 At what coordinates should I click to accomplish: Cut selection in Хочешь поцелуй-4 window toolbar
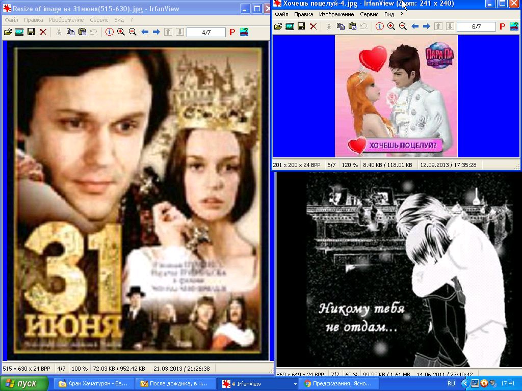click(x=329, y=26)
